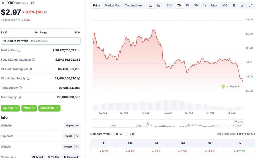Open the Buy / Sell button
The width and height of the screenshot is (257, 158).
point(10,108)
